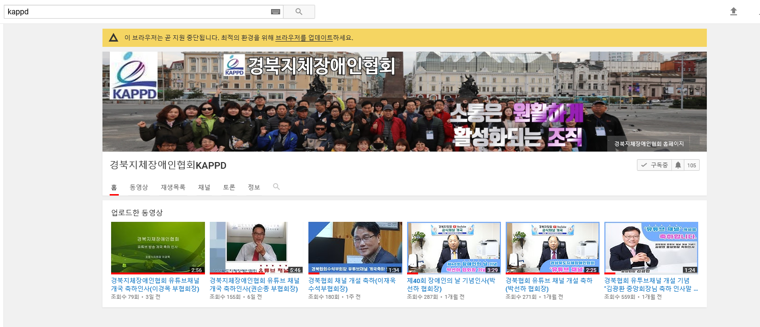
Task: Open video title 이재욱 수석부협회장 축하
Action: [352, 284]
